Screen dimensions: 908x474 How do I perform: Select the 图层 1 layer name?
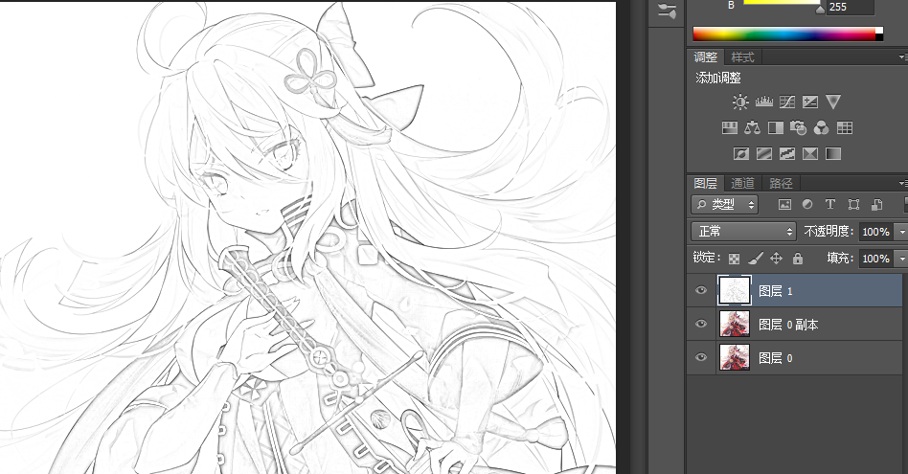(x=776, y=291)
